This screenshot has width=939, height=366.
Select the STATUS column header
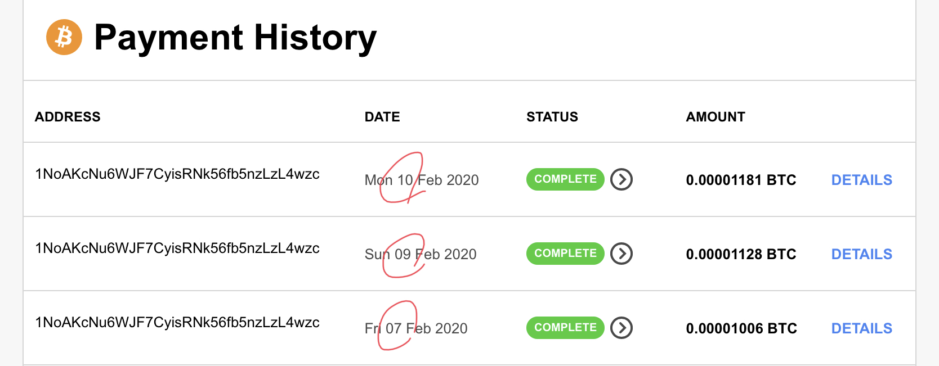552,117
